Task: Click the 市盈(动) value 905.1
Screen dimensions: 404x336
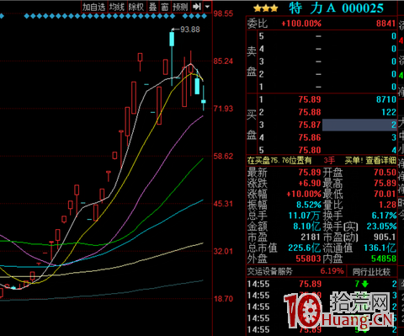Action: (385, 237)
